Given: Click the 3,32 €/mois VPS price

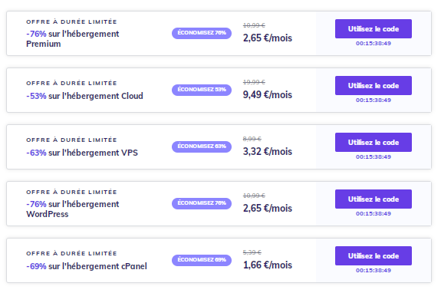Looking at the screenshot, I should [x=268, y=152].
